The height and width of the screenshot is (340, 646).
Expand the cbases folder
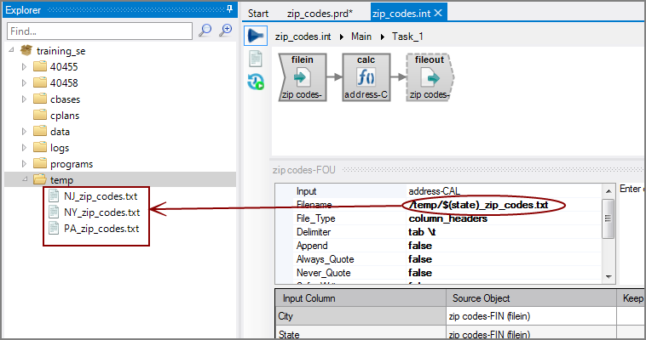24,99
